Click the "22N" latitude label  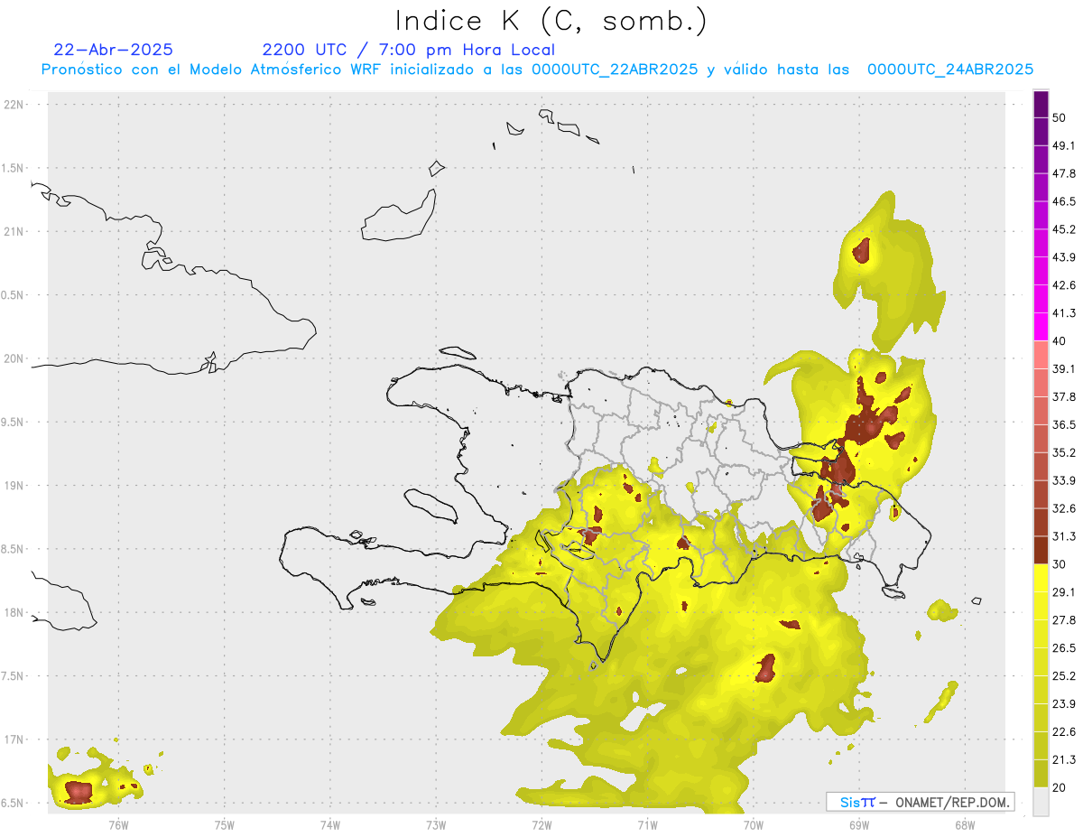(14, 104)
